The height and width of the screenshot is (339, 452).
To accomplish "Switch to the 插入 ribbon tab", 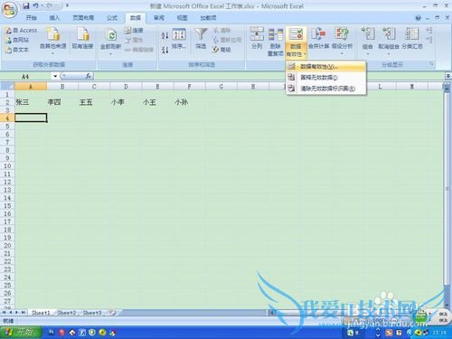I will [x=54, y=18].
